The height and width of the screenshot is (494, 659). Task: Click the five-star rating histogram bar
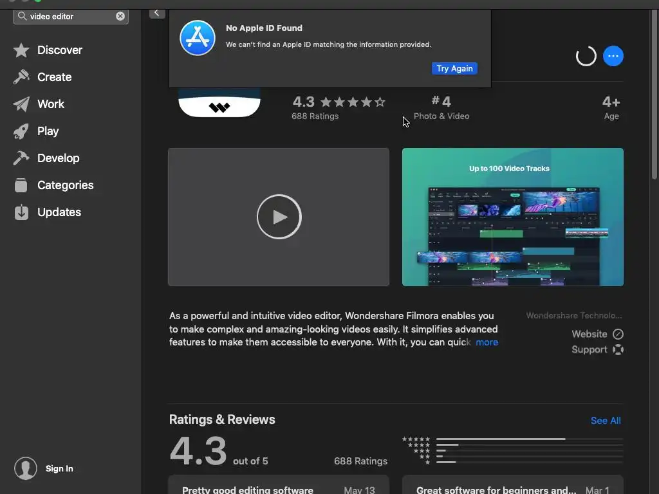point(530,439)
